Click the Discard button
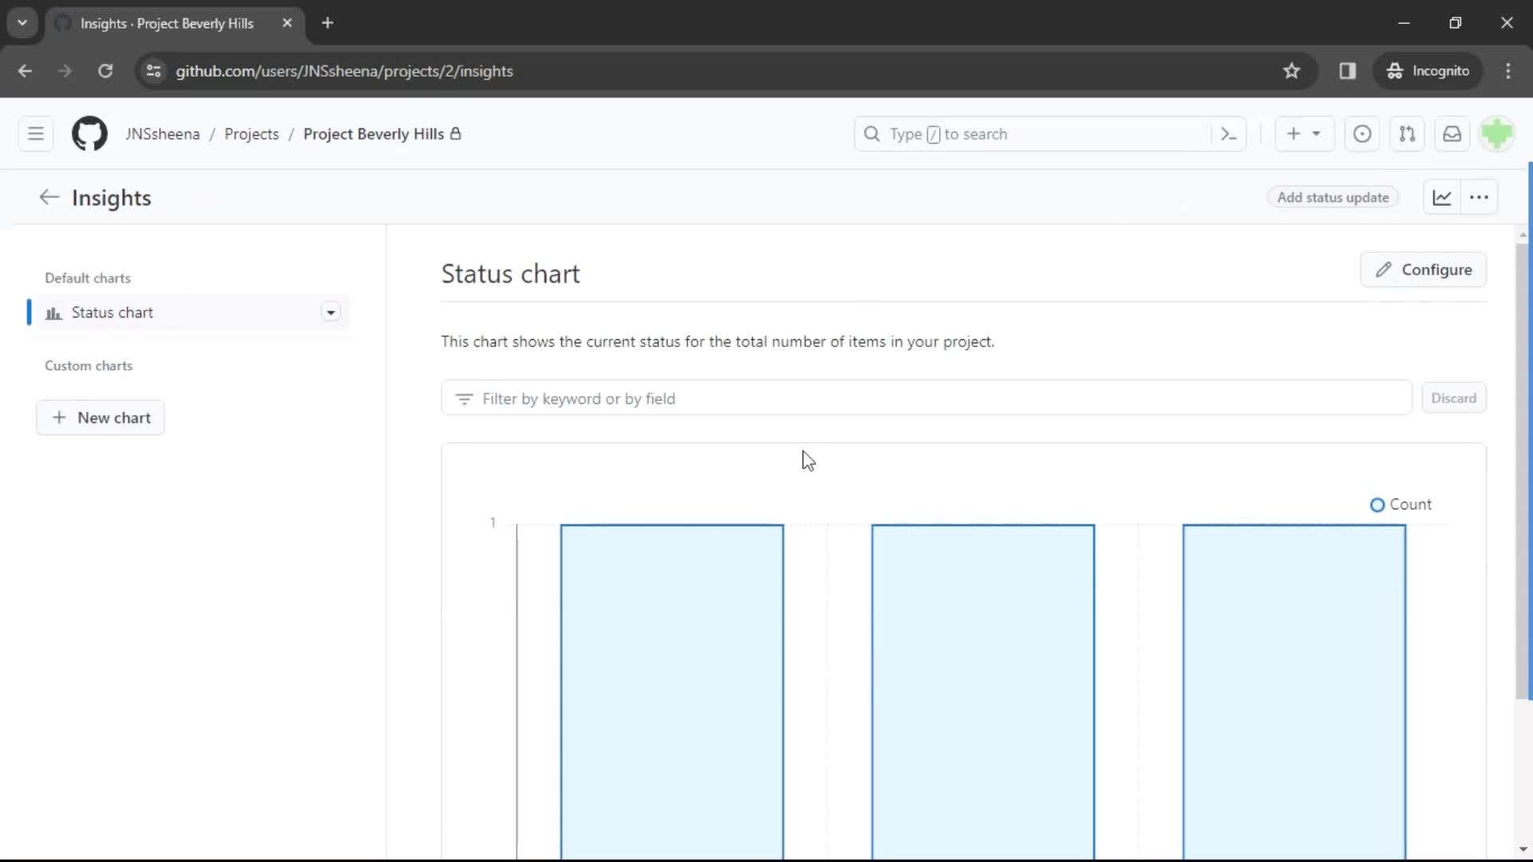 pyautogui.click(x=1453, y=397)
